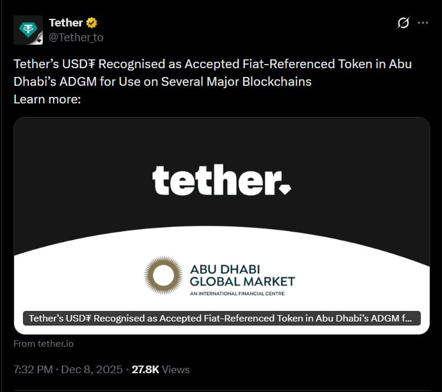442x392 pixels.
Task: Click the 7:32 PM timestamp
Action: 33,370
